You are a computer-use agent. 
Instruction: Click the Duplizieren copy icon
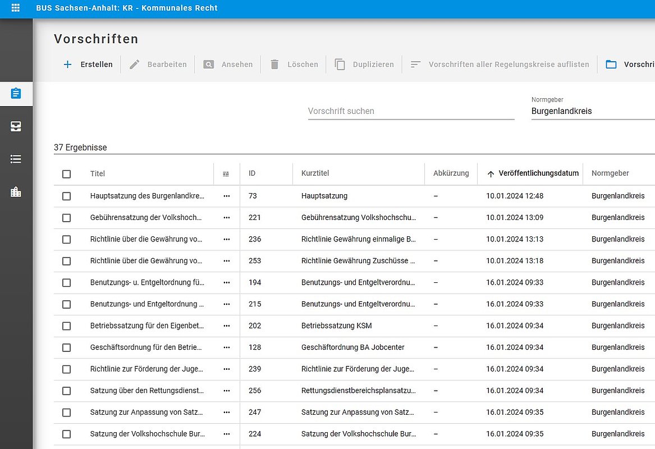340,65
